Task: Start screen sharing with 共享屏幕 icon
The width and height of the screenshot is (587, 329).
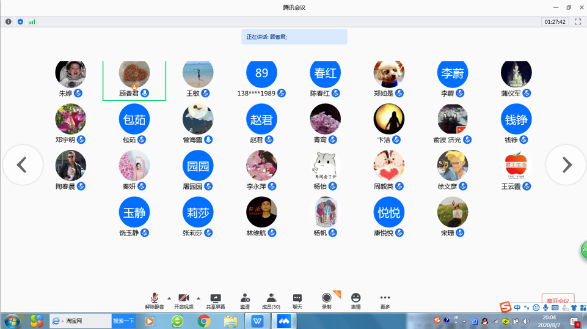Action: 216,301
